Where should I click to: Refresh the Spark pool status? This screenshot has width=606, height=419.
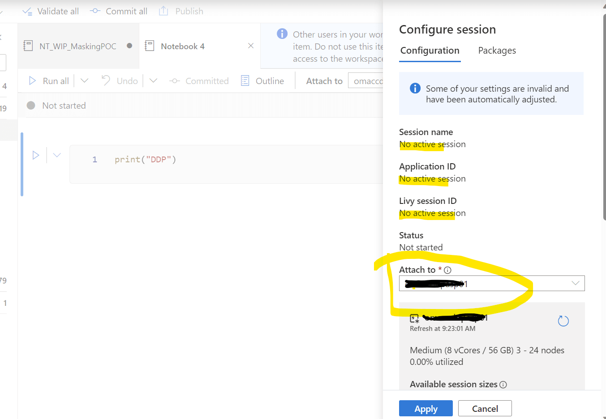click(563, 321)
